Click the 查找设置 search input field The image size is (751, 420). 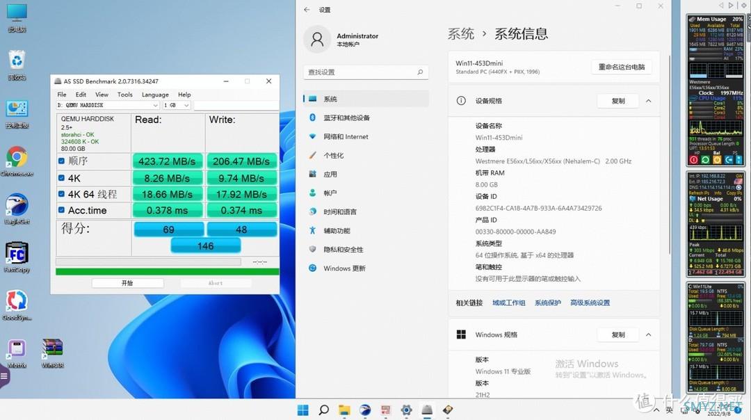tap(366, 72)
